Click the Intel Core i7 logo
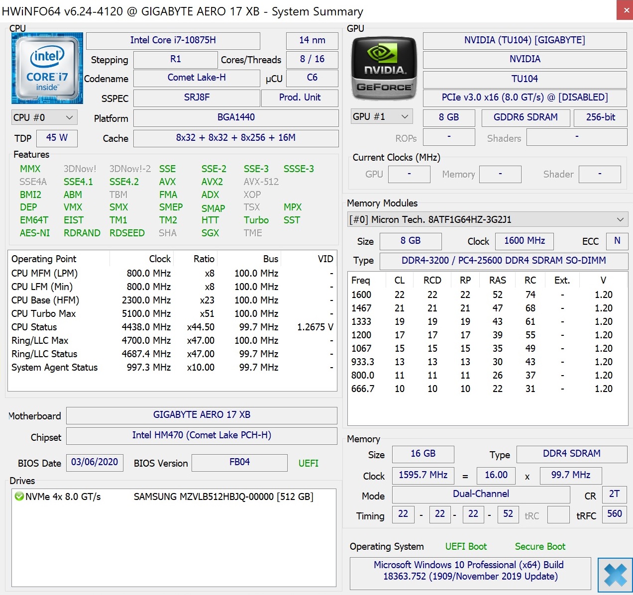 click(x=47, y=68)
